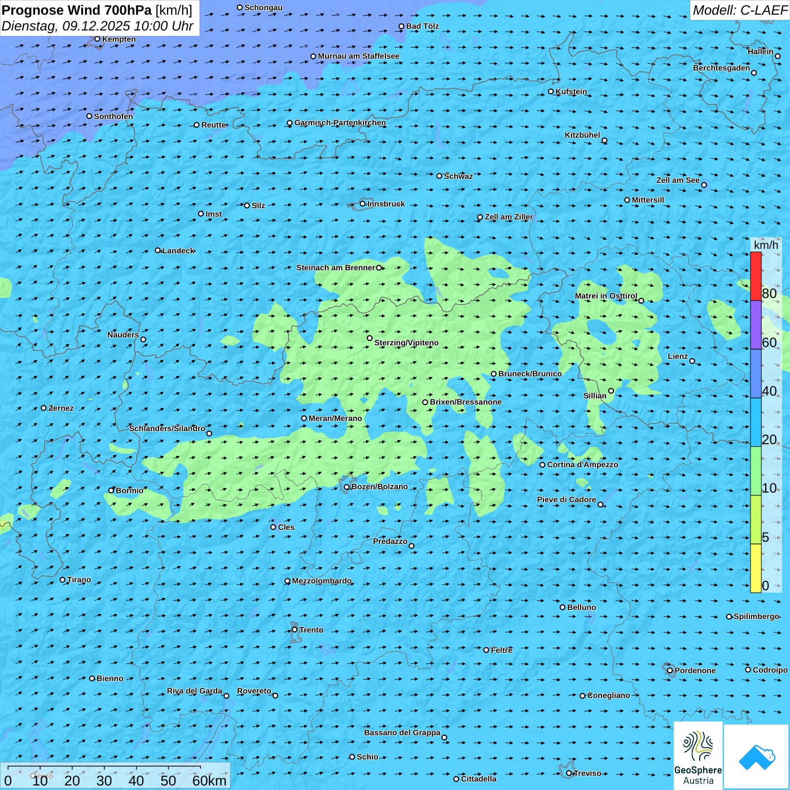790x790 pixels.
Task: Click the Innsbruck city marker
Action: 363,204
